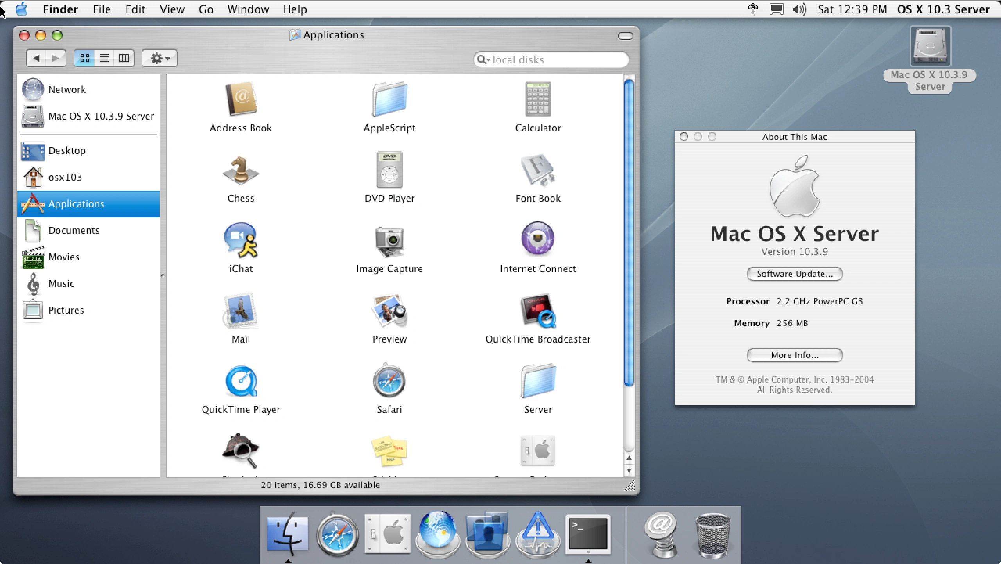
Task: Open System Preferences in the Dock
Action: point(387,534)
